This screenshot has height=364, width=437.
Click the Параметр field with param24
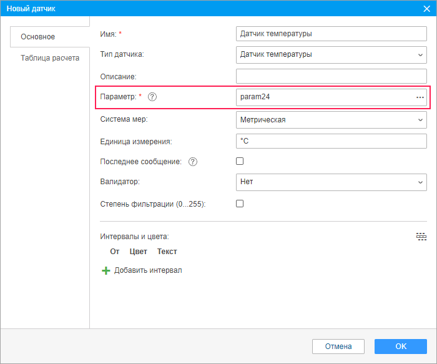(x=325, y=97)
